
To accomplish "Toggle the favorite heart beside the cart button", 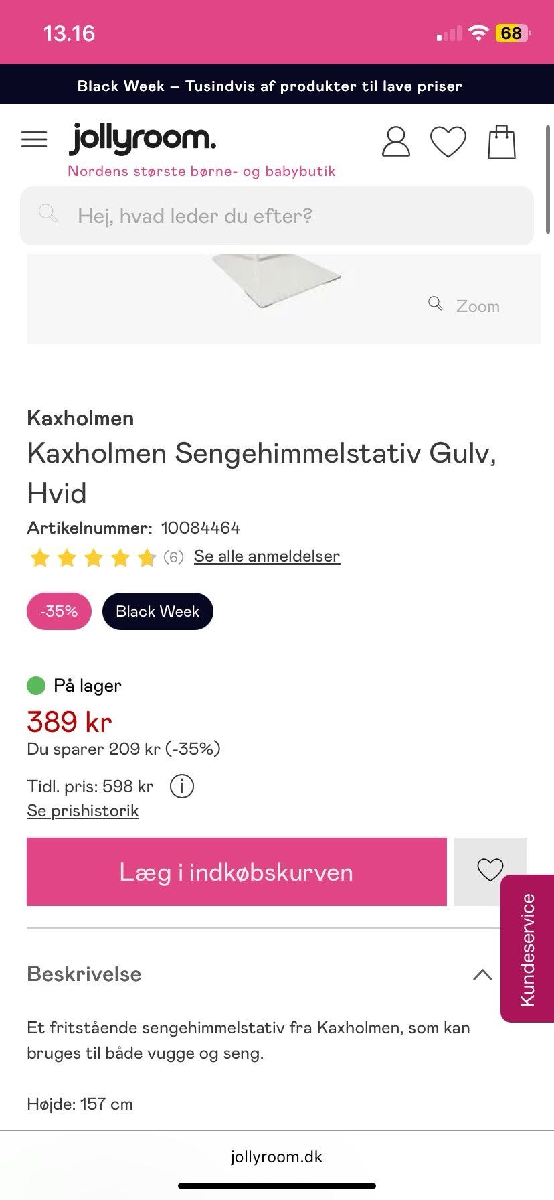I will pyautogui.click(x=490, y=871).
